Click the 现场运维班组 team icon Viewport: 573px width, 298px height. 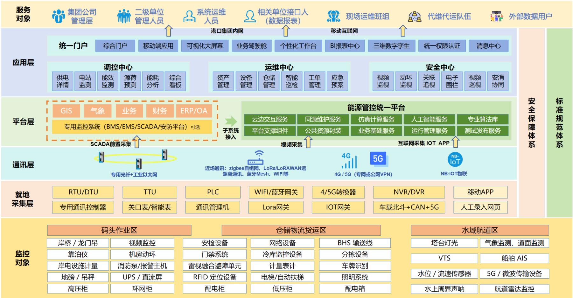pos(333,16)
